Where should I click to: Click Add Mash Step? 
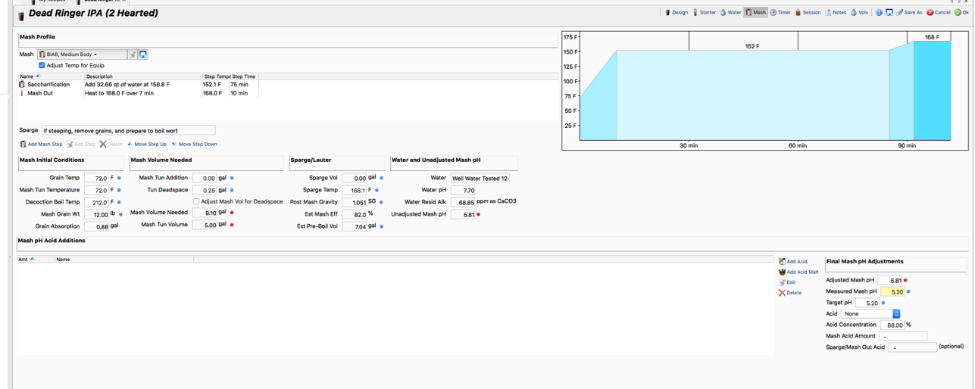(x=42, y=144)
